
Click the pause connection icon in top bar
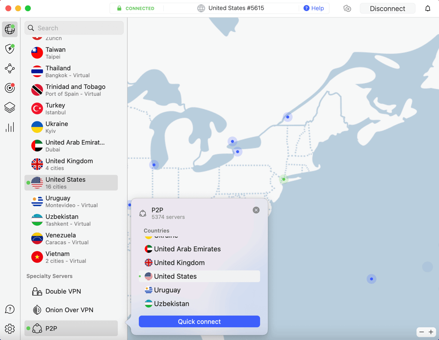point(347,9)
